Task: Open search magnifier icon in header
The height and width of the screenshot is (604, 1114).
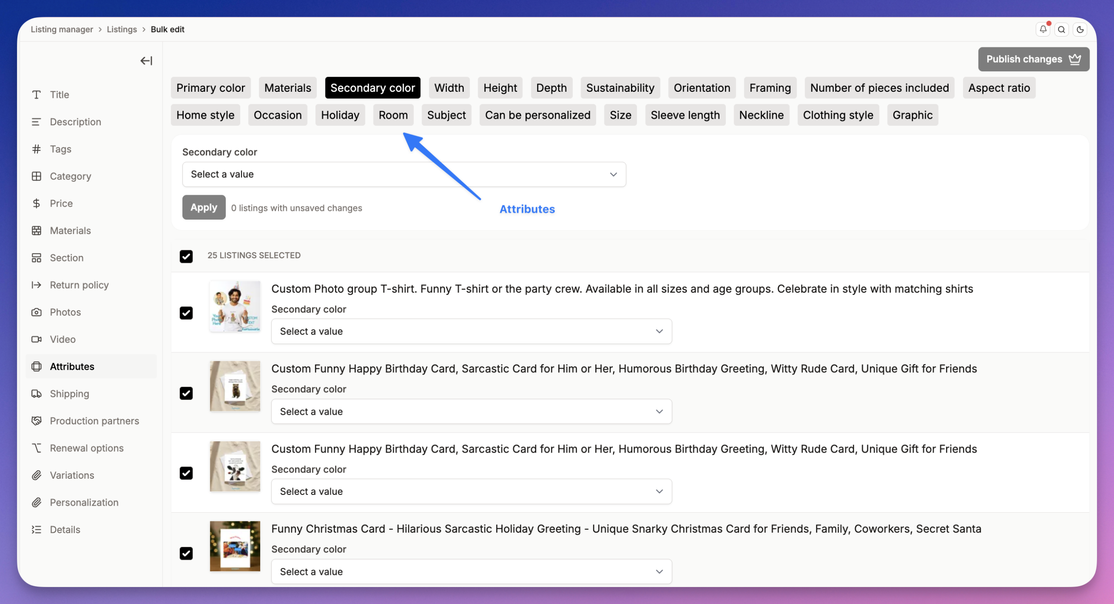Action: click(1062, 30)
